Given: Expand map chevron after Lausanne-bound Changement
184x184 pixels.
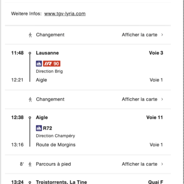Looking at the screenshot, I should [162, 35].
